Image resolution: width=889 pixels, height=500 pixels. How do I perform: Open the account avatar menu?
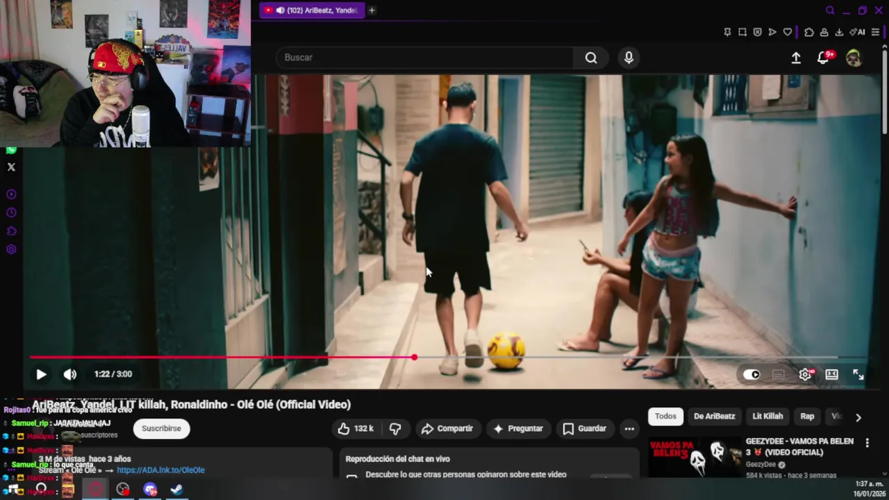point(854,58)
